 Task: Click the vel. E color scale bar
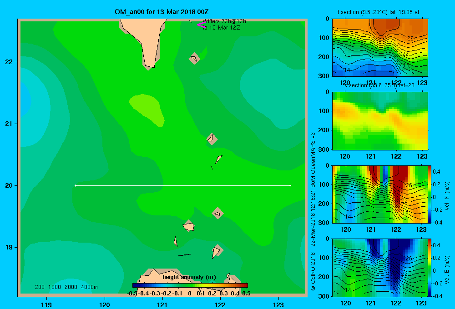(430, 268)
